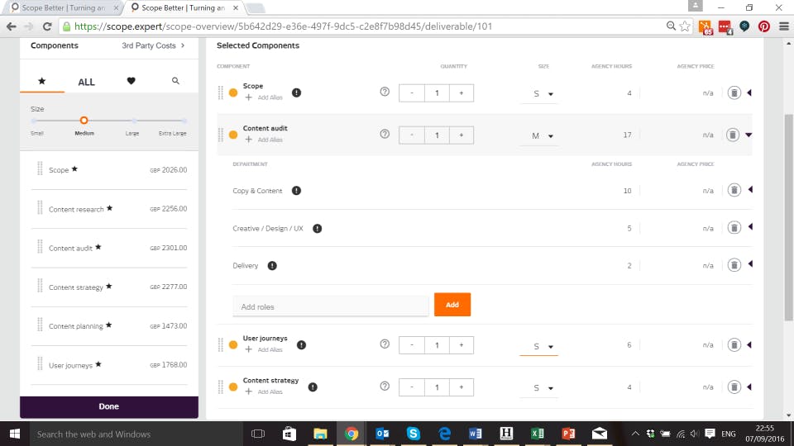
Task: Open 3rd Party Costs section
Action: point(153,45)
